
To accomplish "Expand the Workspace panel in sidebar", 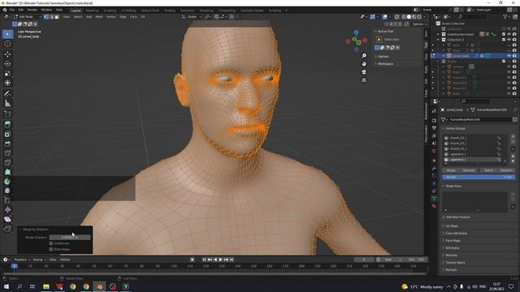I will coord(384,63).
